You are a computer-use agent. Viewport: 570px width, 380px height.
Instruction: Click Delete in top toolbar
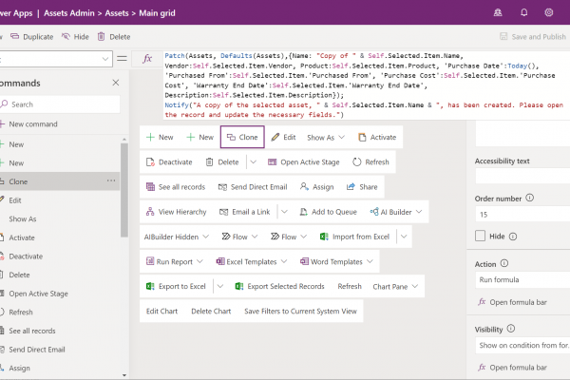114,37
